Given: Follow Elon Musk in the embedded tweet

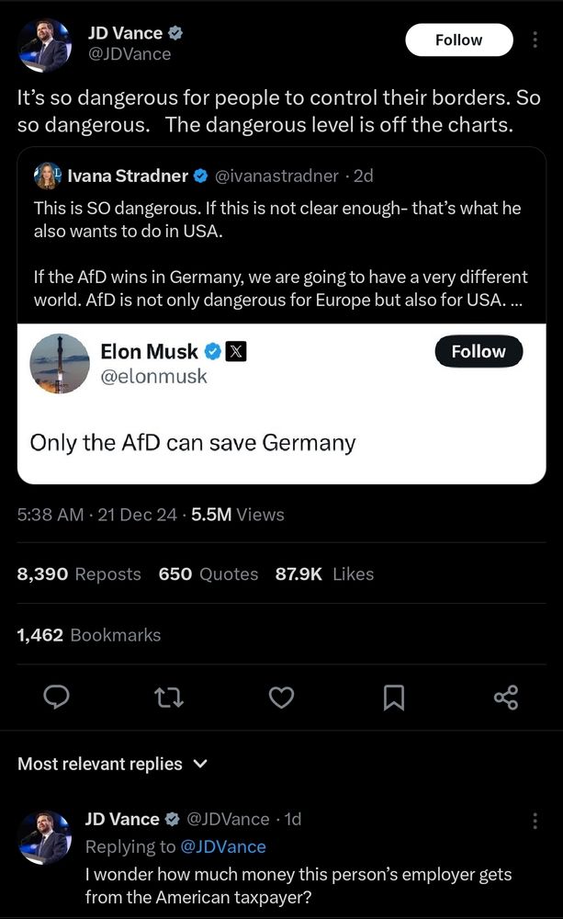Looking at the screenshot, I should pos(479,351).
